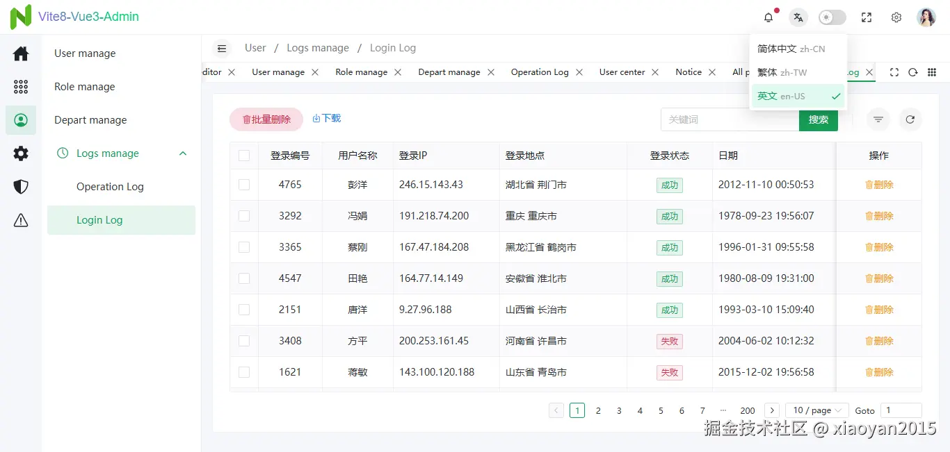The width and height of the screenshot is (950, 452).
Task: Check the row 1621 checkbox
Action: (244, 372)
